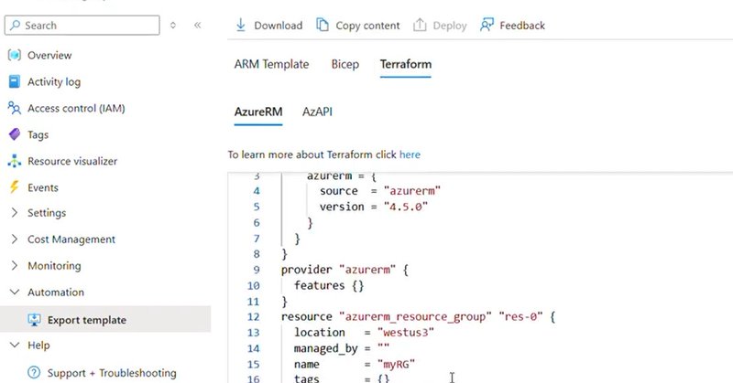Open Support + Troubleshooting item
The image size is (733, 383).
tap(112, 373)
